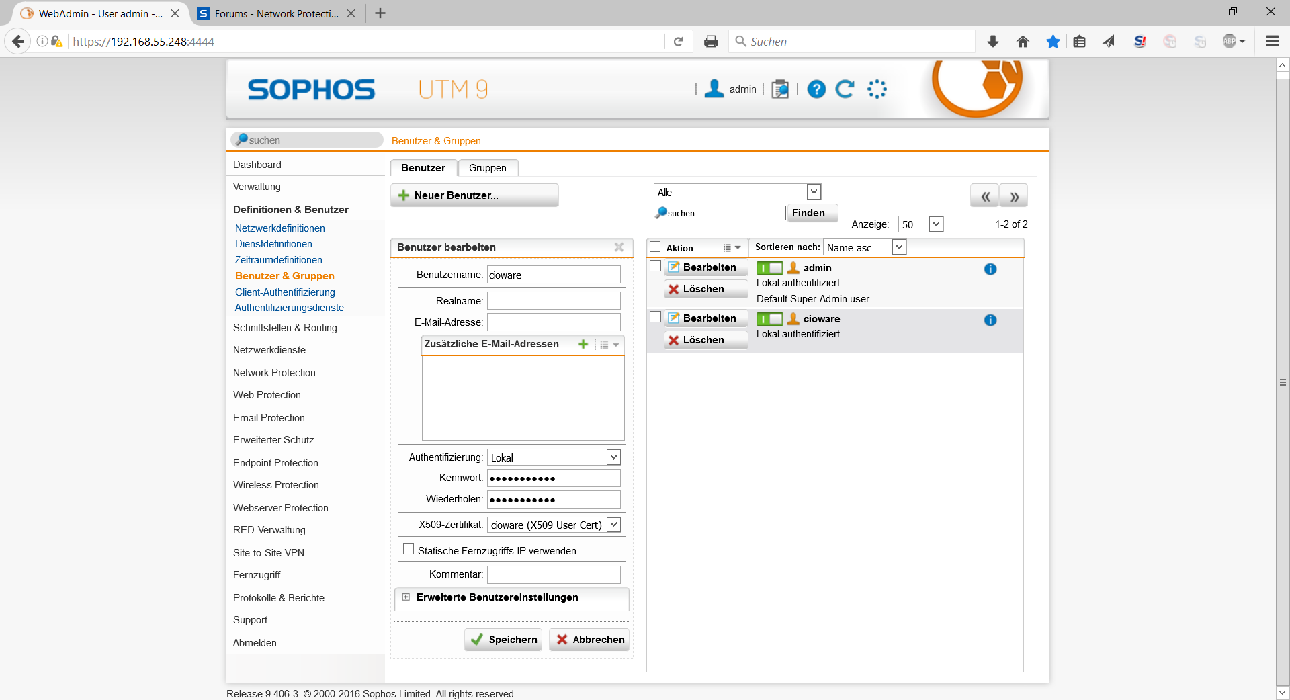Open a new browser tab

point(380,13)
